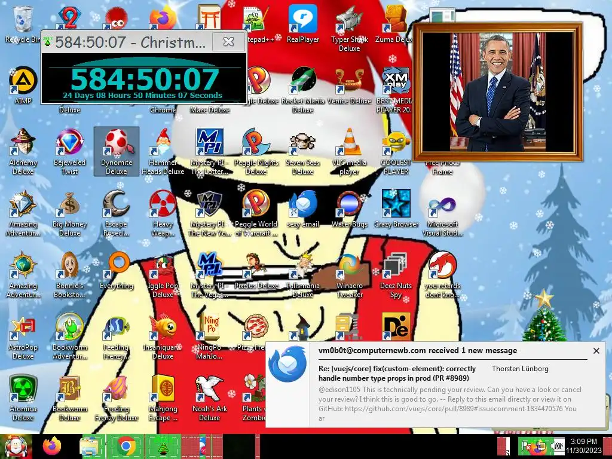The width and height of the screenshot is (612, 459).
Task: Launch Heavy Weapon shortcut
Action: [163, 214]
